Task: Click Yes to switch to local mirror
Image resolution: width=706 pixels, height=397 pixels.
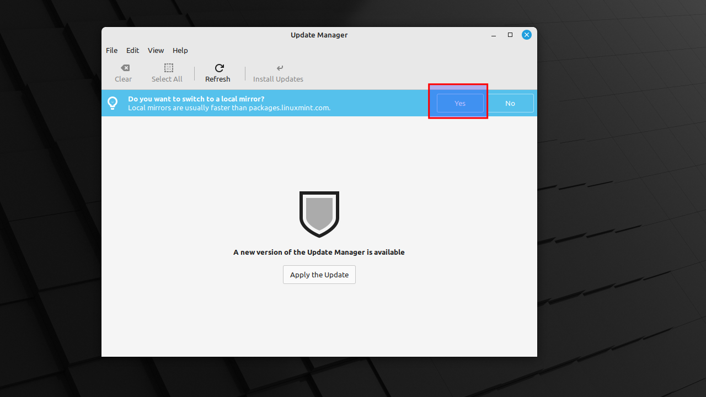Action: tap(460, 103)
